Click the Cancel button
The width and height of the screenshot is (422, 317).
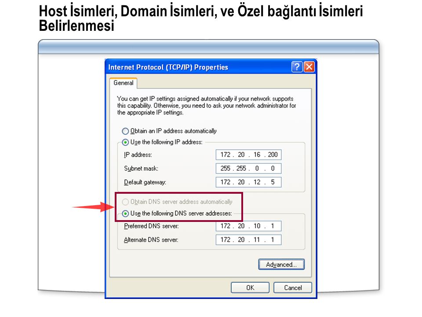[x=293, y=288]
